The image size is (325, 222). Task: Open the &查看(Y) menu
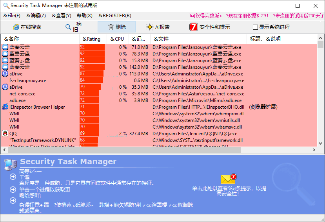pos(62,16)
